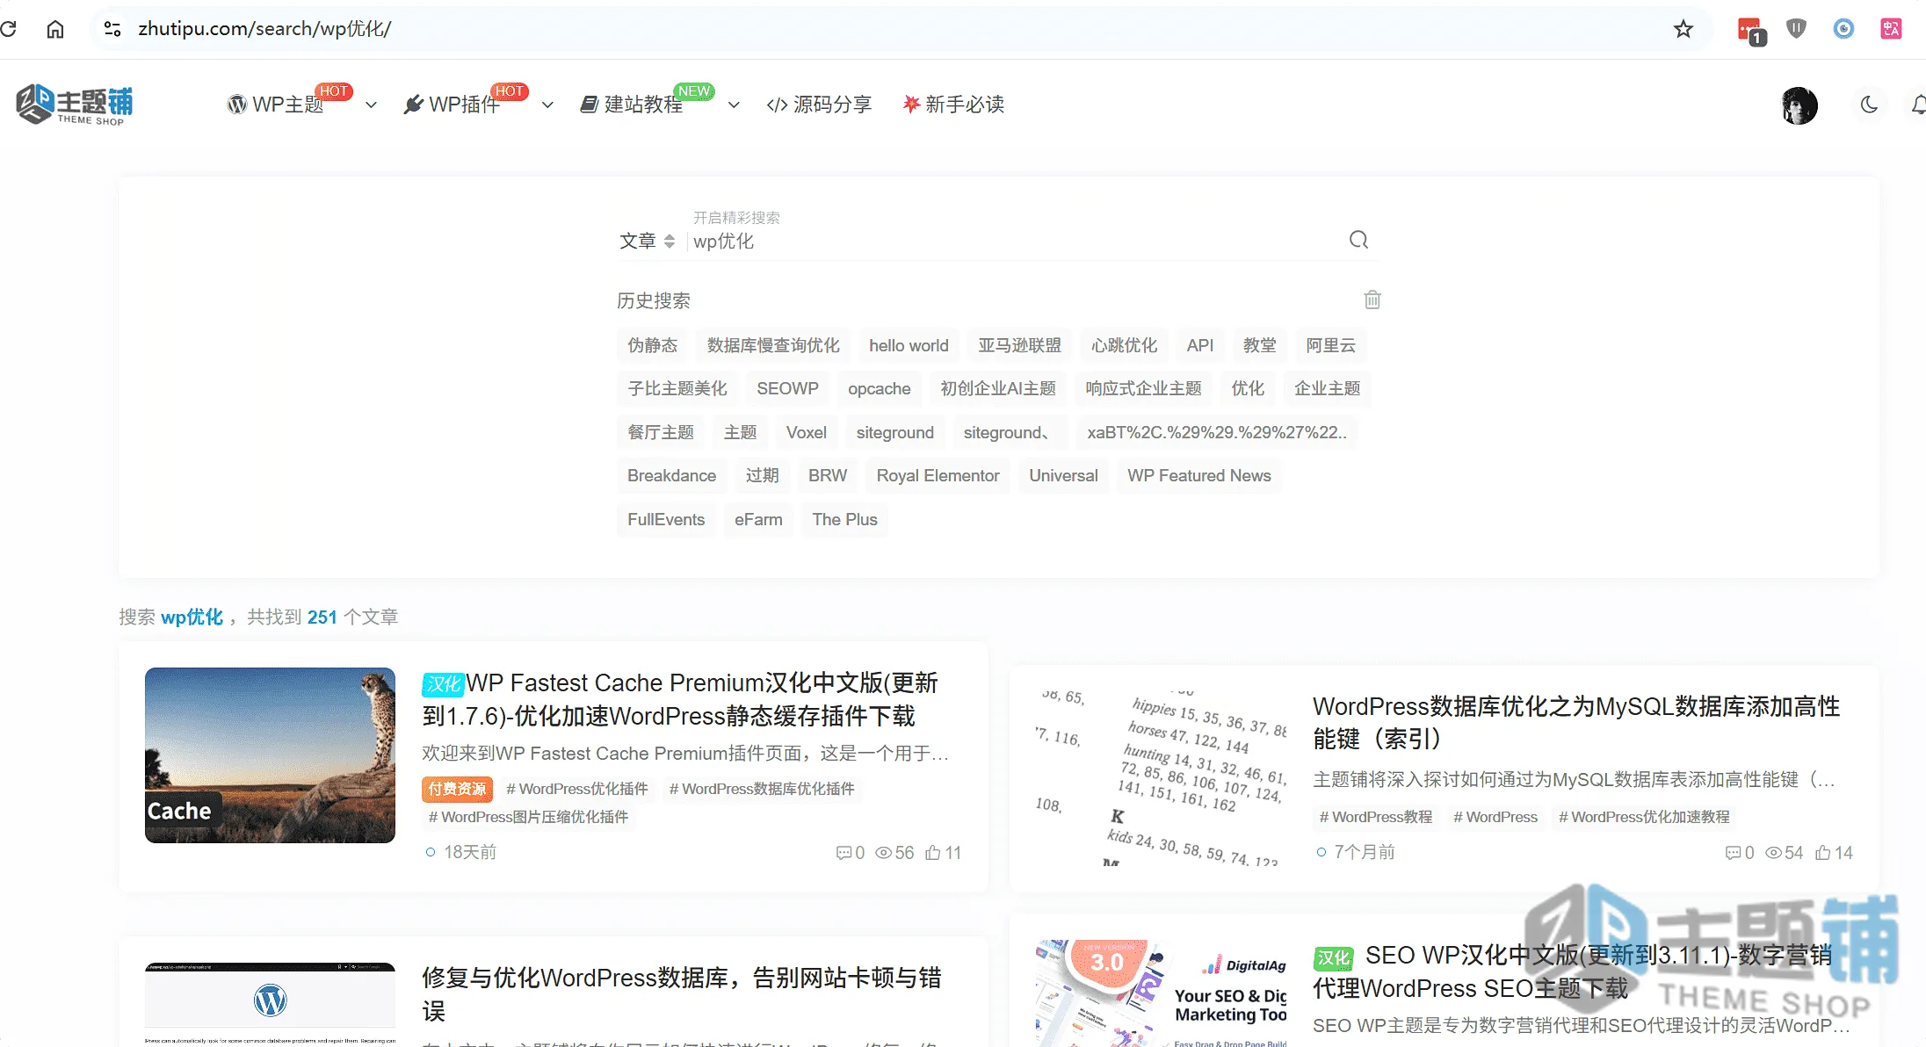Click #WordPress优化加速教程 tag link
Screen dimensions: 1926x1047
pos(1644,817)
